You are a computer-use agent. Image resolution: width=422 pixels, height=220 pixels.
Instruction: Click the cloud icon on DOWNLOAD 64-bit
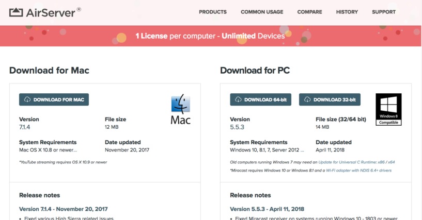coord(238,99)
